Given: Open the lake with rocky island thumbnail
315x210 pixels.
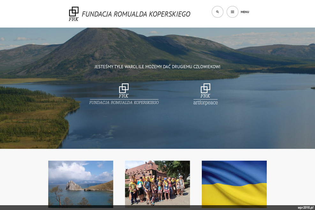Looking at the screenshot, I should 80,184.
